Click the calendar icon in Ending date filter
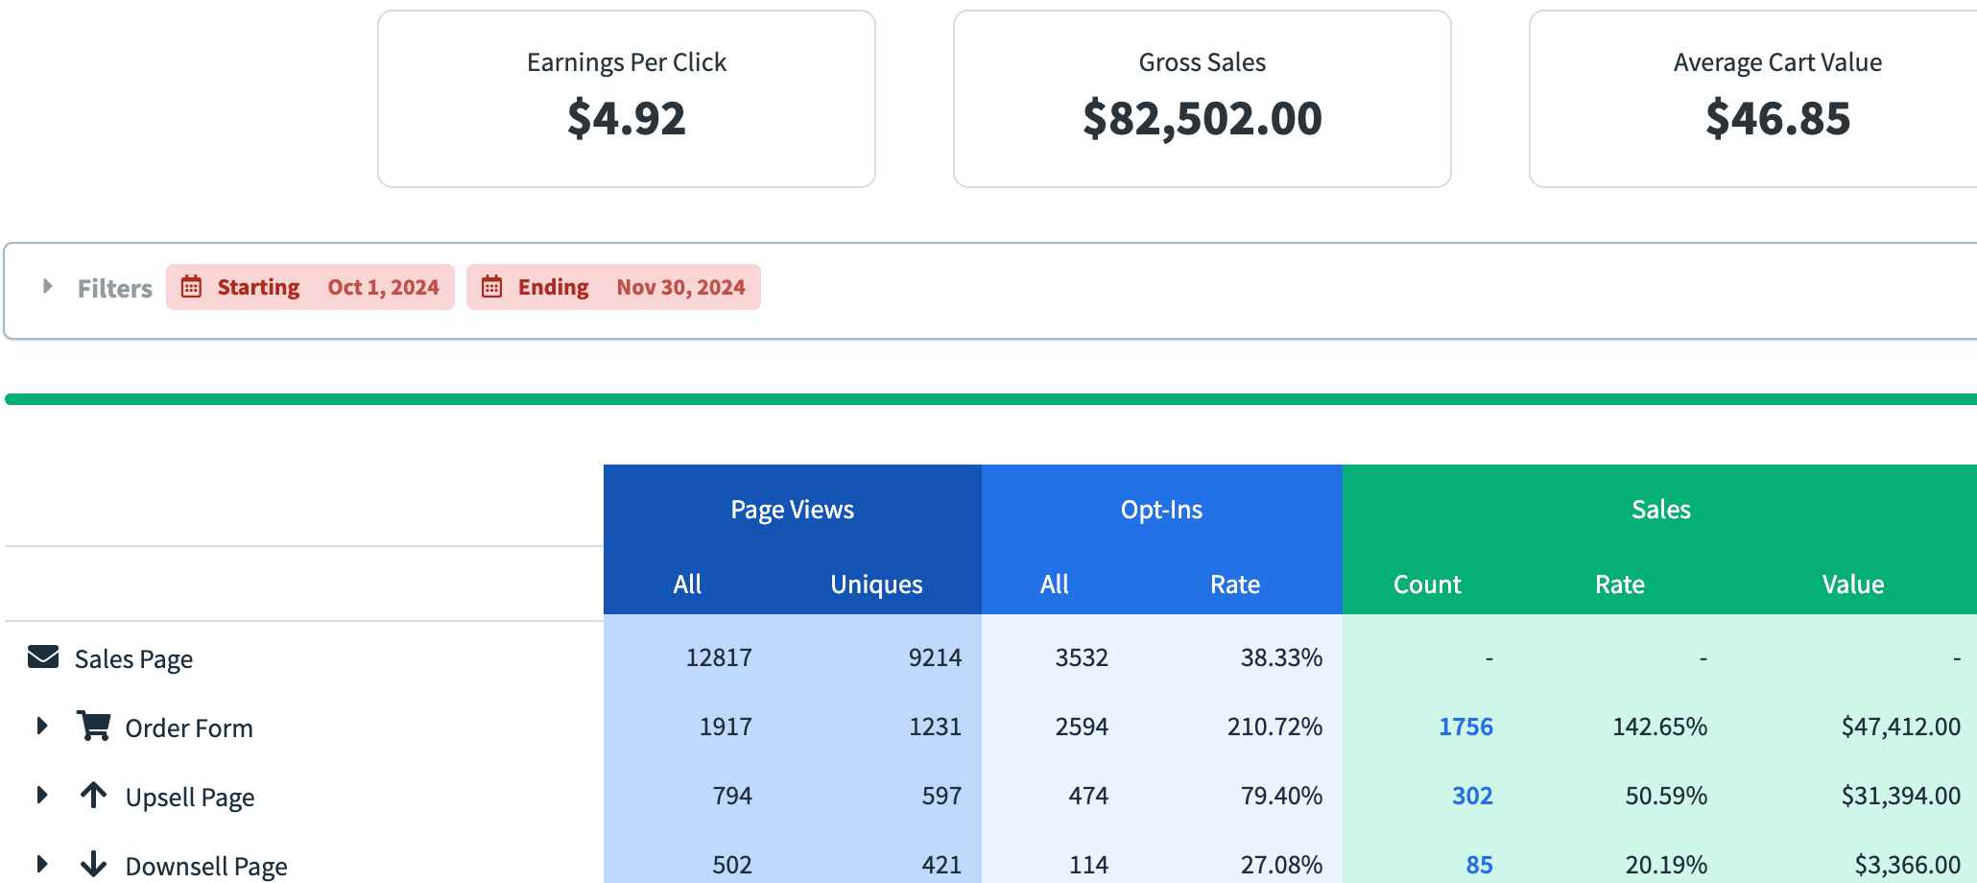 (492, 287)
